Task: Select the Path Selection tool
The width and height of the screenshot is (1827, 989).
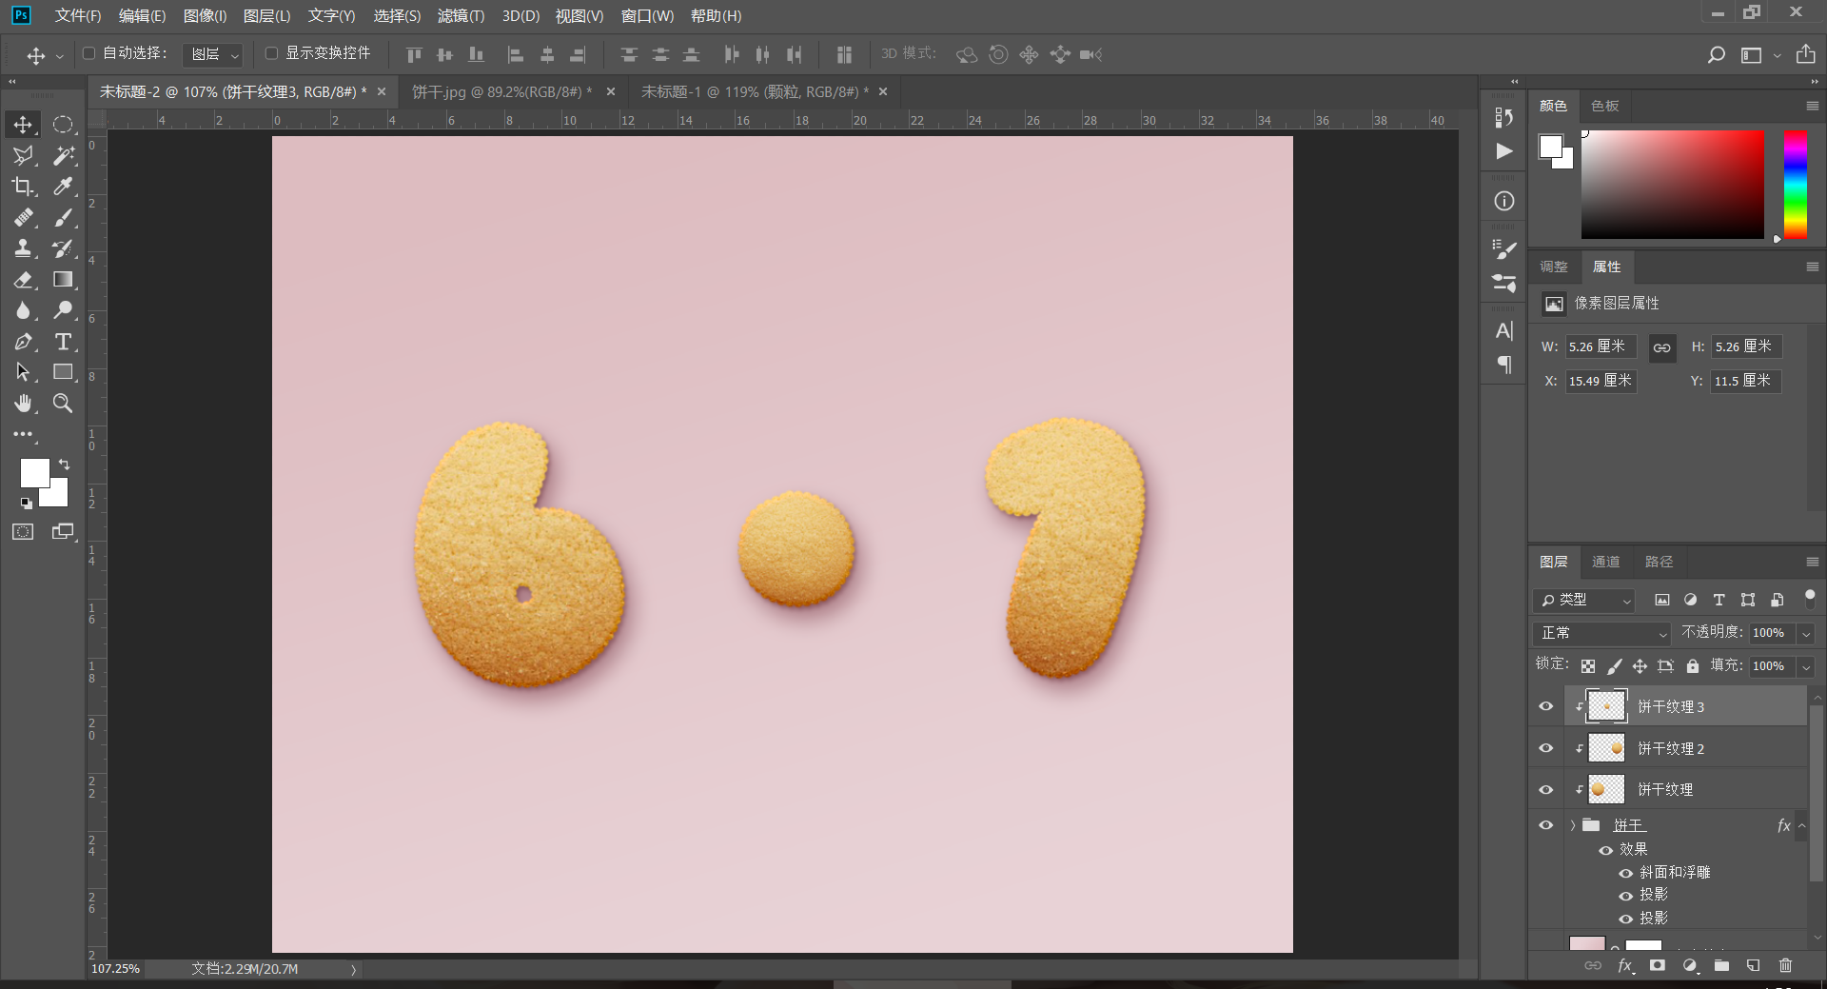Action: click(23, 372)
